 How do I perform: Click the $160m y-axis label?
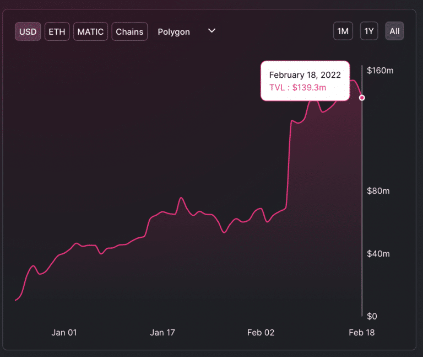coord(380,71)
